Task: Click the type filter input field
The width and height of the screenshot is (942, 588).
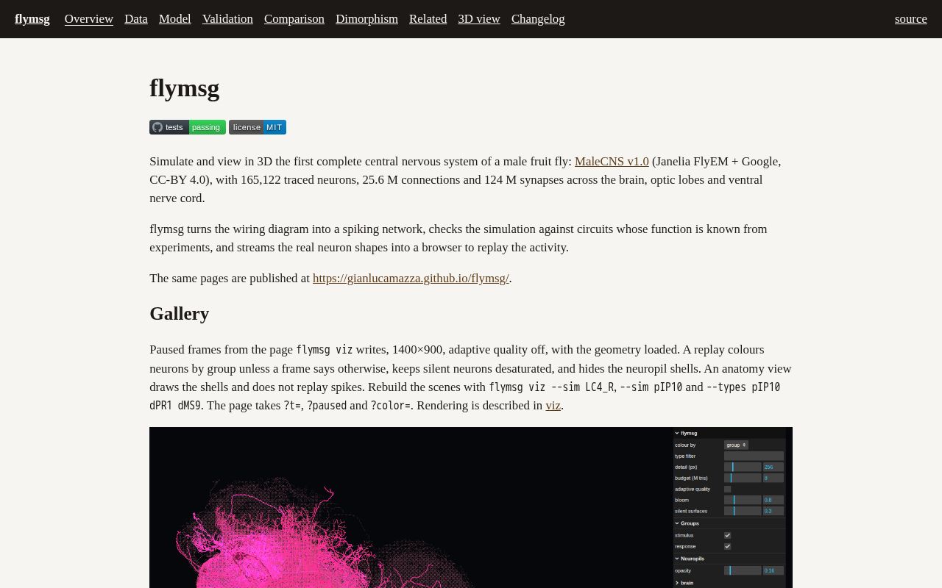Action: 754,456
